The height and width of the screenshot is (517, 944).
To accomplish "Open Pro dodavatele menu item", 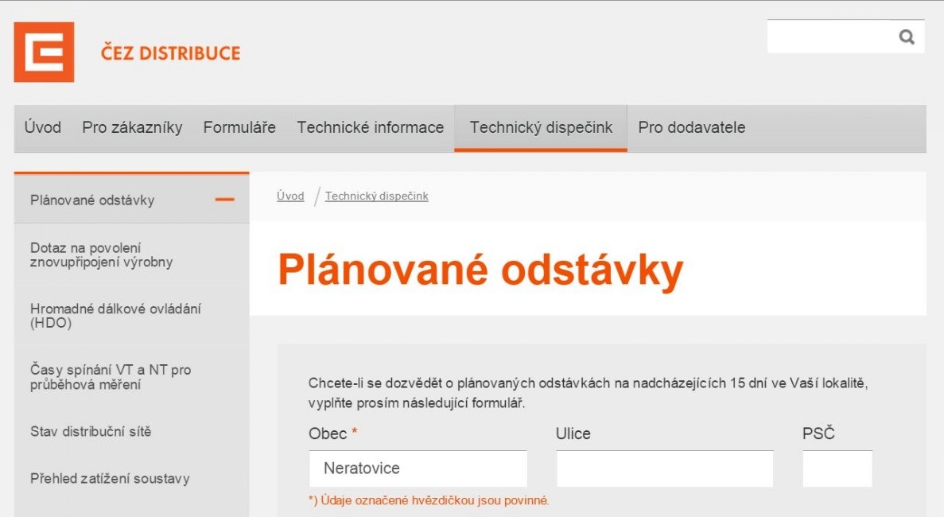I will click(x=691, y=127).
